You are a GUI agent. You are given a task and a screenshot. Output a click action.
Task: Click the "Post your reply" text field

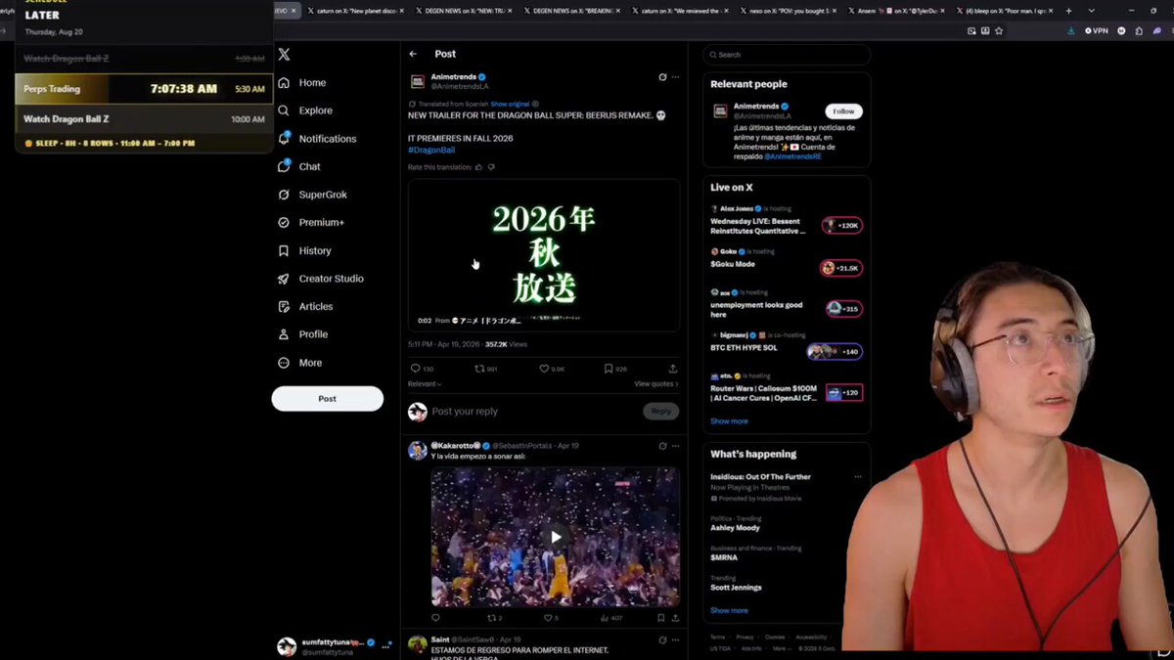point(533,412)
